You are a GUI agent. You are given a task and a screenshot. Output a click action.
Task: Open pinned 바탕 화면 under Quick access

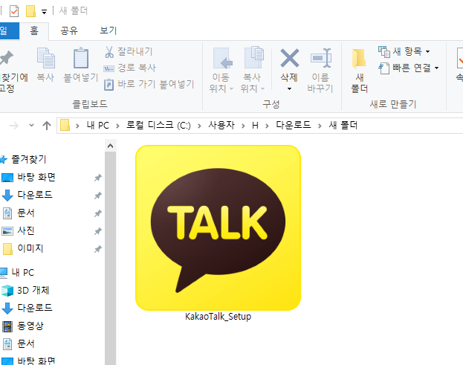pos(36,177)
